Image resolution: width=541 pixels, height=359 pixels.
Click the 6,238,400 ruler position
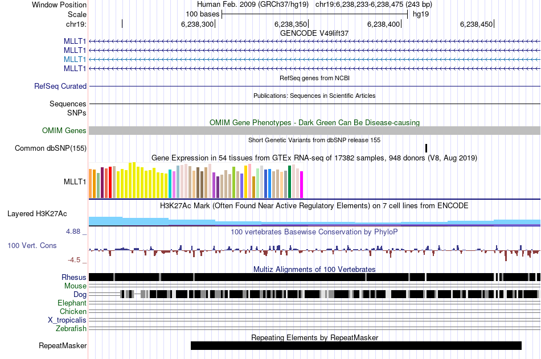383,24
